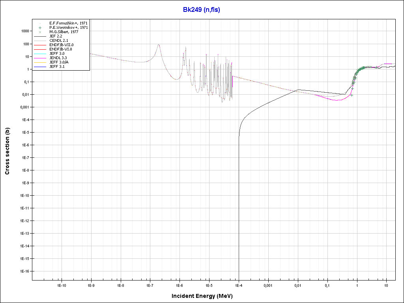Image resolution: width=404 pixels, height=303 pixels.
Task: Click the ENDF/B-VI.8 legend label
Action: pyautogui.click(x=61, y=49)
